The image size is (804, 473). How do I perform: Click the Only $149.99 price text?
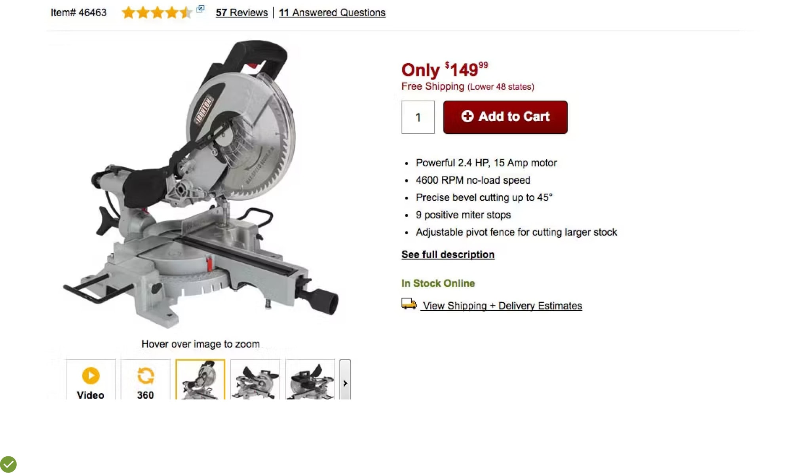tap(445, 70)
